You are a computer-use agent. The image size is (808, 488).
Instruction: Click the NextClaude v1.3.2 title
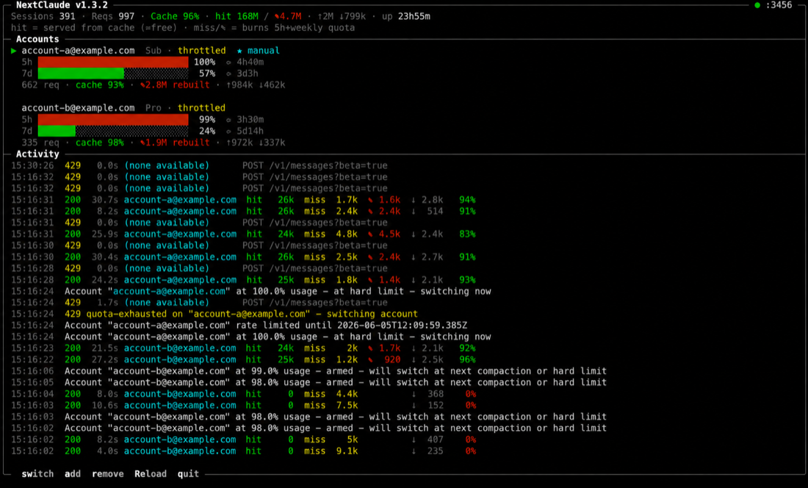(62, 5)
